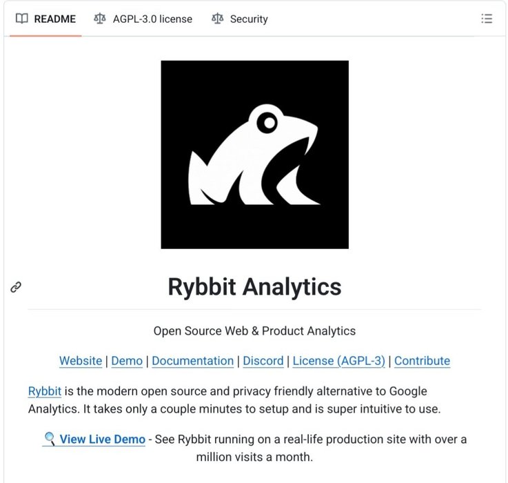
Task: Click the Open Source Web & Product Analytics tagline
Action: (x=254, y=331)
